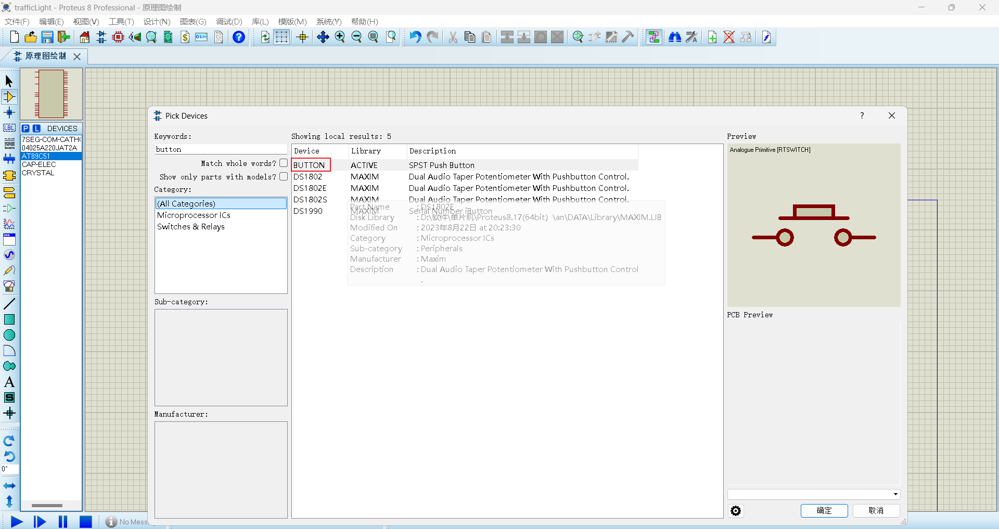Click the Keywords input field
This screenshot has height=529, width=999.
(x=221, y=149)
